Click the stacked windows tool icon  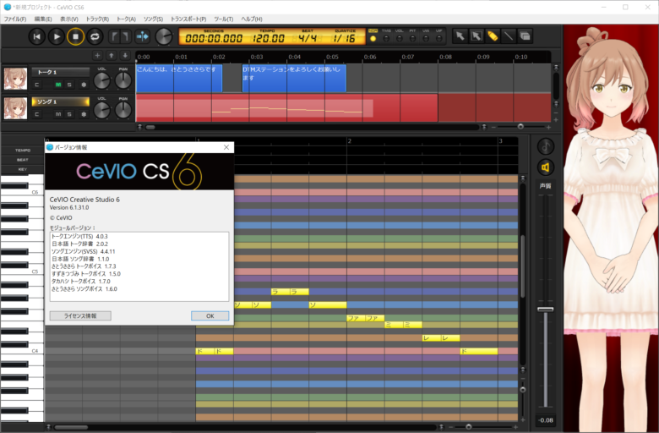[x=525, y=36]
